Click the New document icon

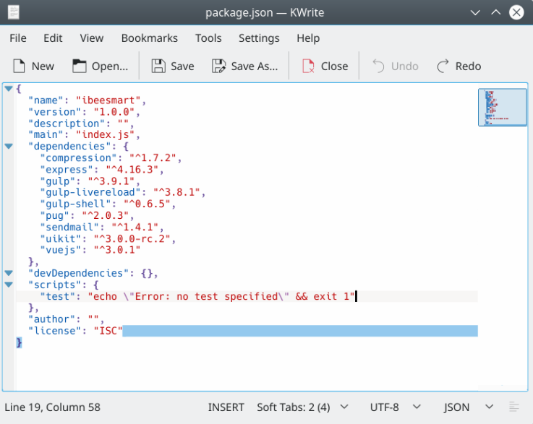20,66
